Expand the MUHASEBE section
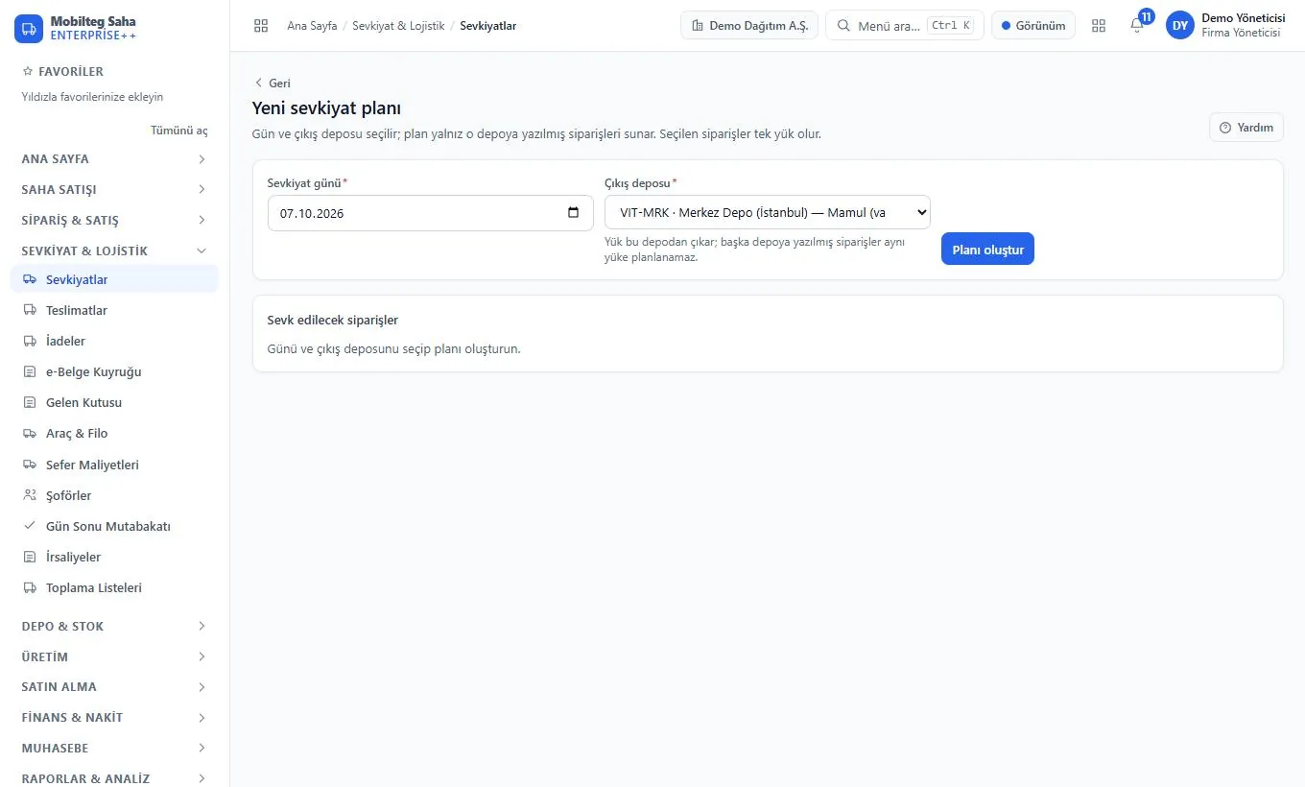Screen dimensions: 1305x787 click(x=114, y=748)
